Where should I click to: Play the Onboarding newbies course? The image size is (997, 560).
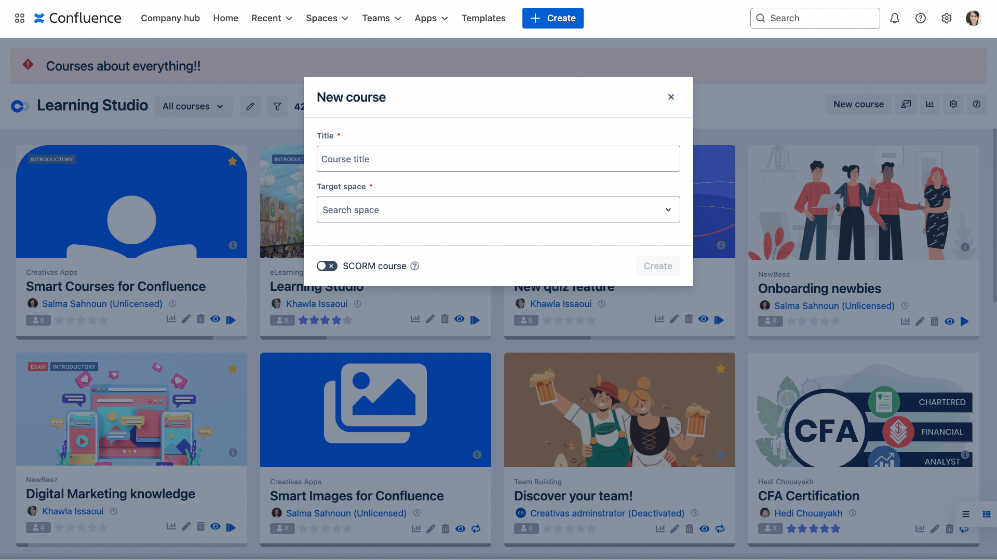(964, 321)
